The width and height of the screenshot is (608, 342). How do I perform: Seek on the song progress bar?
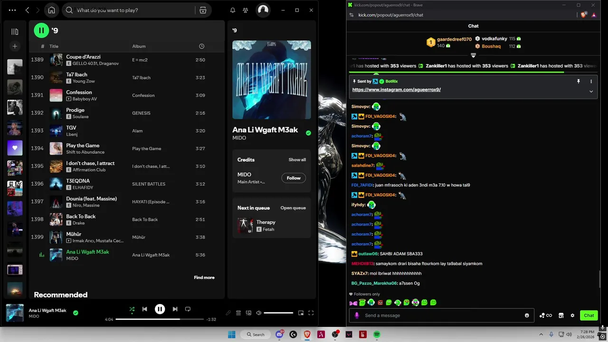(x=160, y=319)
